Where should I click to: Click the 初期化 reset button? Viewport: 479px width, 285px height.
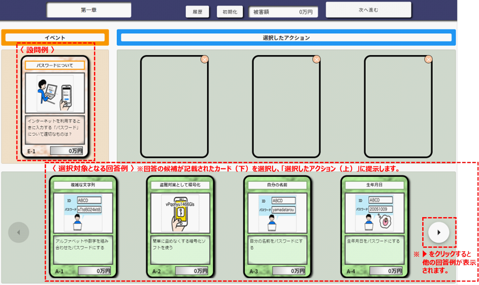coord(230,12)
